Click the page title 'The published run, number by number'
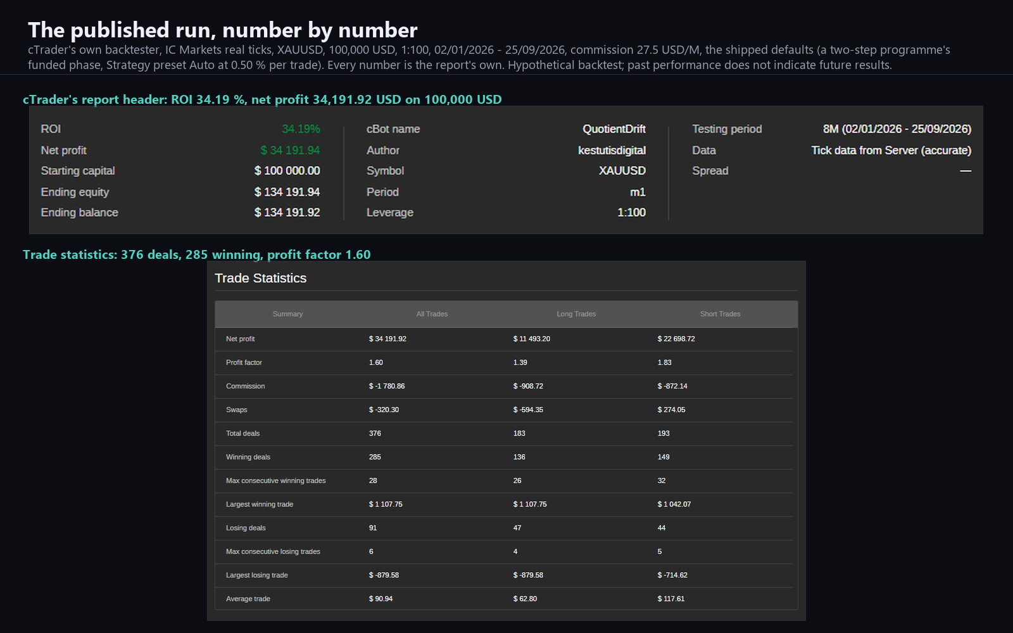 (x=223, y=30)
